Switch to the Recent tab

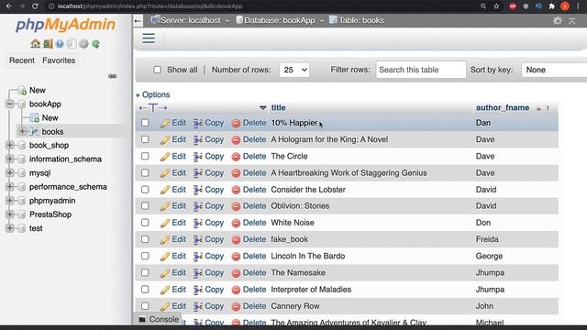point(22,60)
